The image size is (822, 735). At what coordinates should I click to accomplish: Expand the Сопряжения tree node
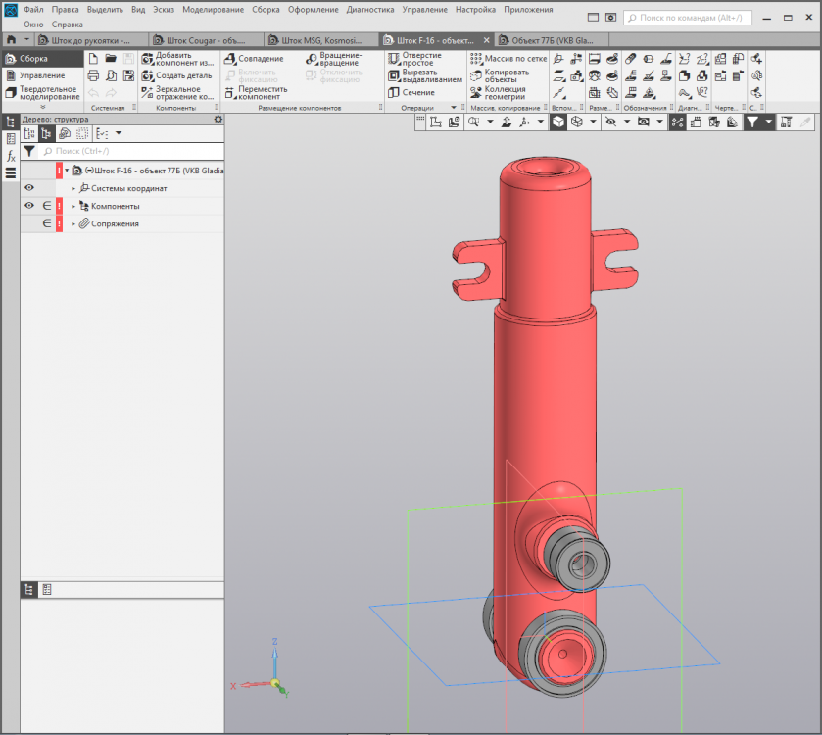click(73, 223)
